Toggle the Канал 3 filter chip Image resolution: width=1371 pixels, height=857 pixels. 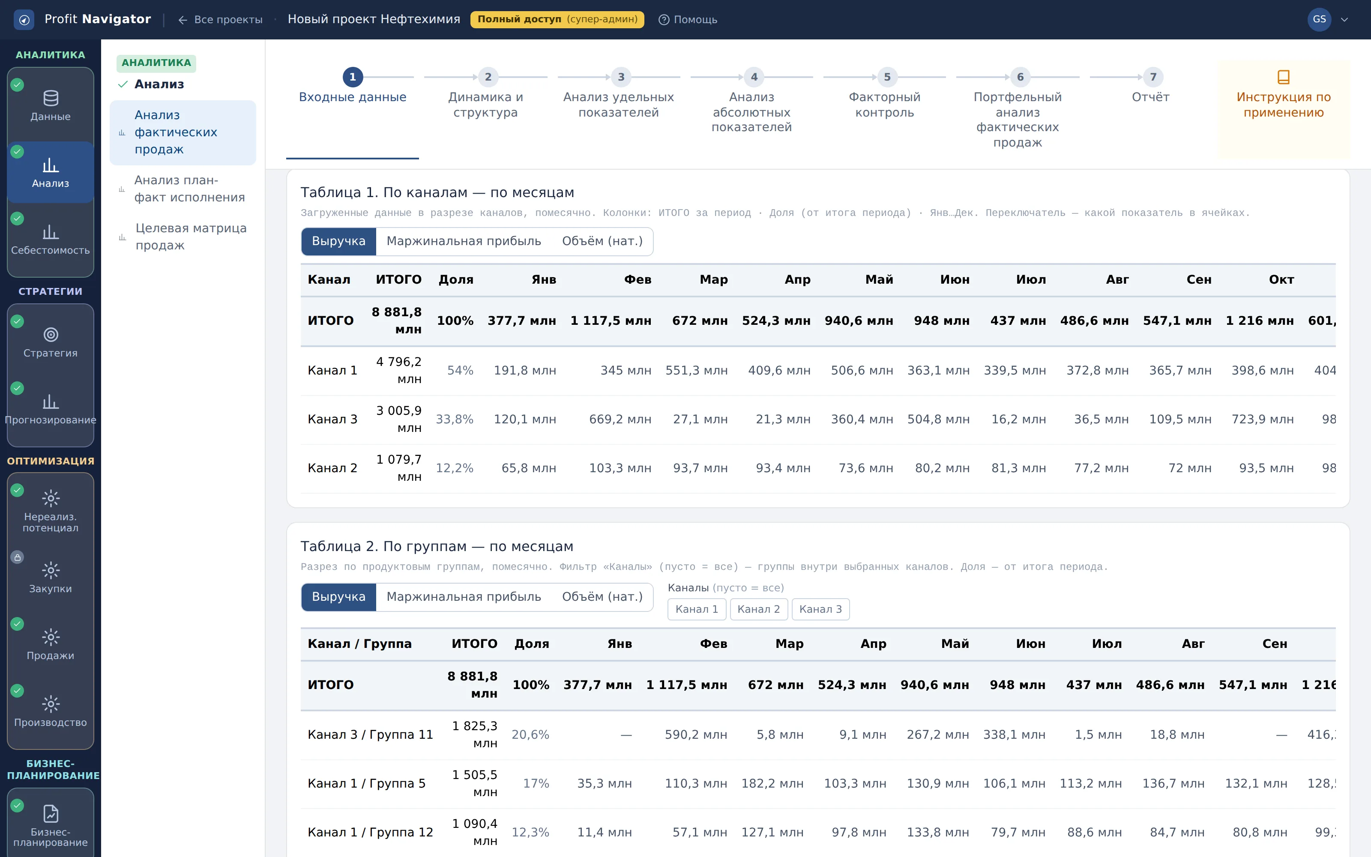[820, 609]
